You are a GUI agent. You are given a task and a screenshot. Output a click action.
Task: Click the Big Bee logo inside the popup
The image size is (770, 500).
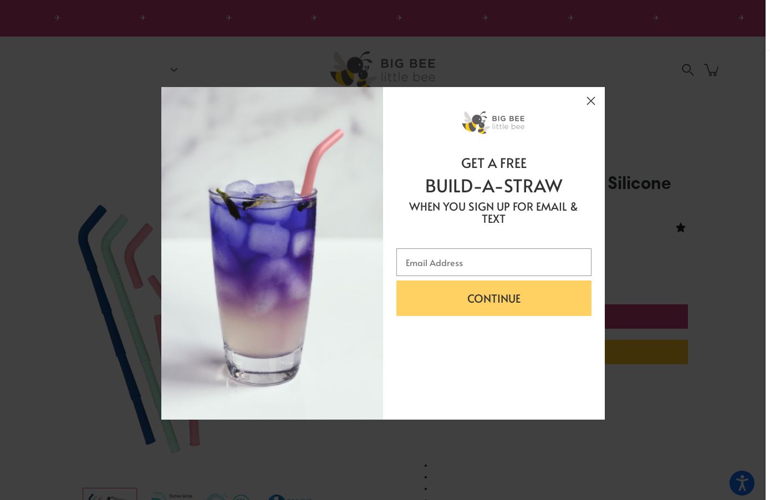click(x=493, y=123)
